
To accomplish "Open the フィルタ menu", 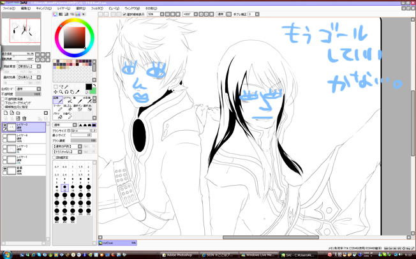I will click(97, 8).
